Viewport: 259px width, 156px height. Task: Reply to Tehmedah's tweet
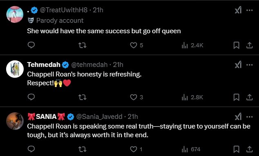[x=31, y=97]
